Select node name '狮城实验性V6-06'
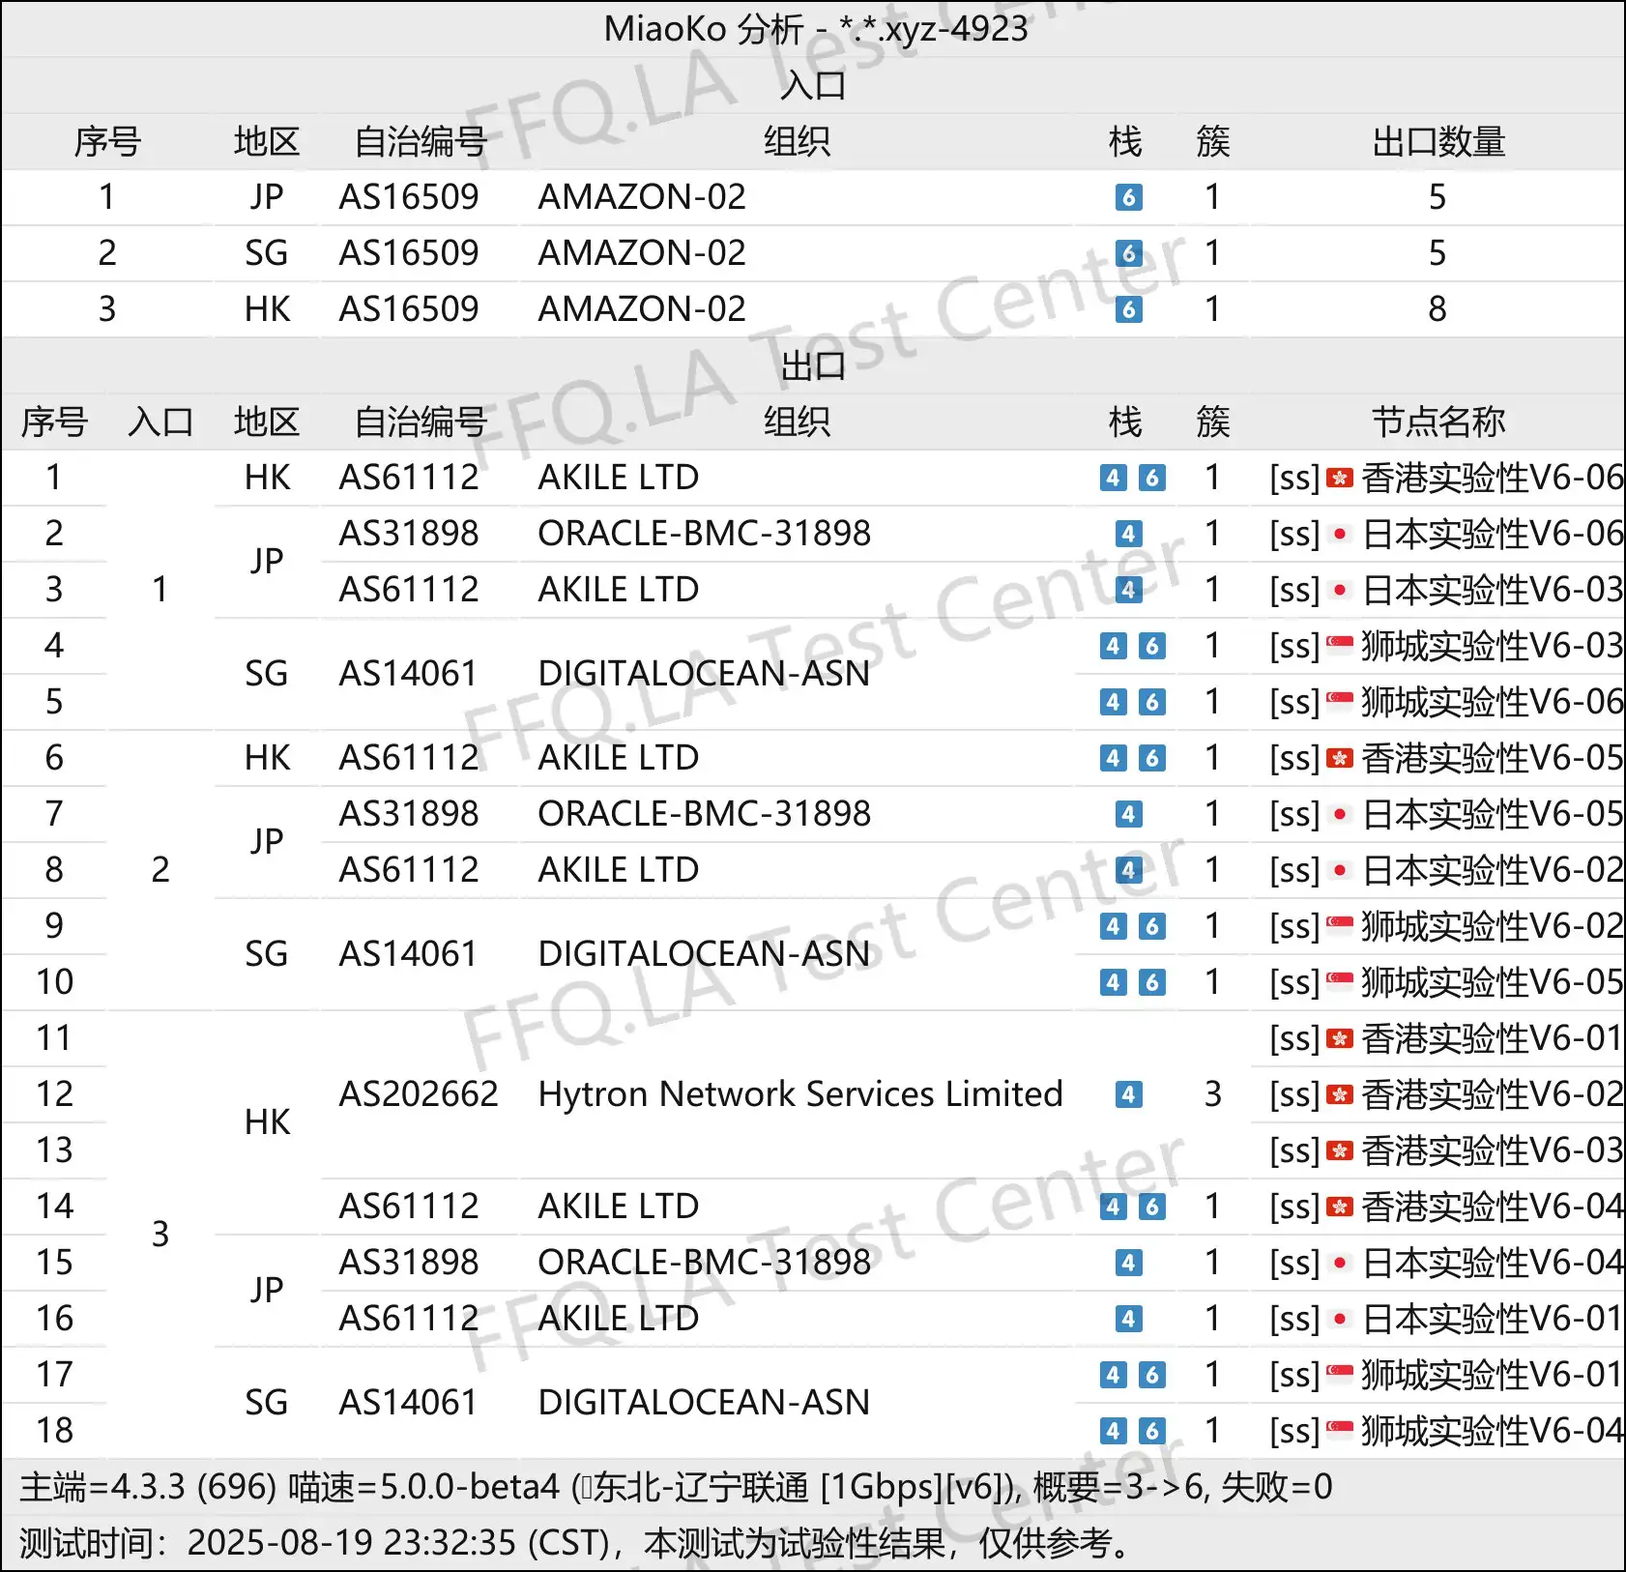This screenshot has height=1572, width=1626. point(1493,702)
